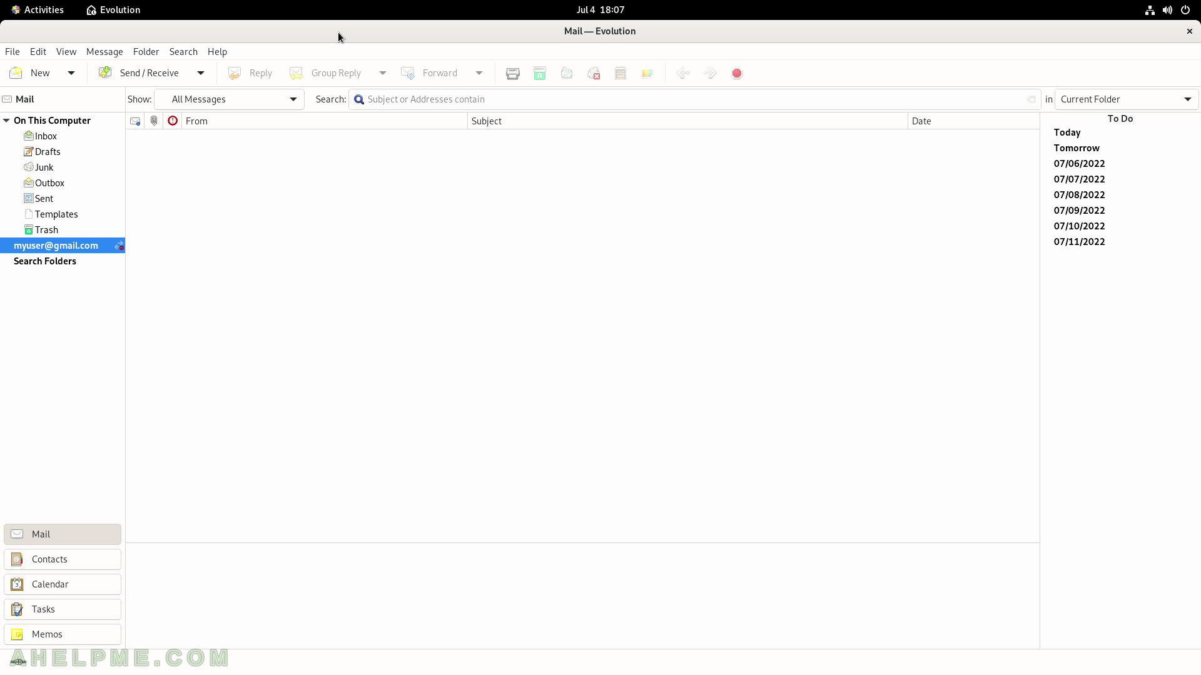The width and height of the screenshot is (1201, 675).
Task: Open the Evolution app menu in top bar
Action: (113, 10)
